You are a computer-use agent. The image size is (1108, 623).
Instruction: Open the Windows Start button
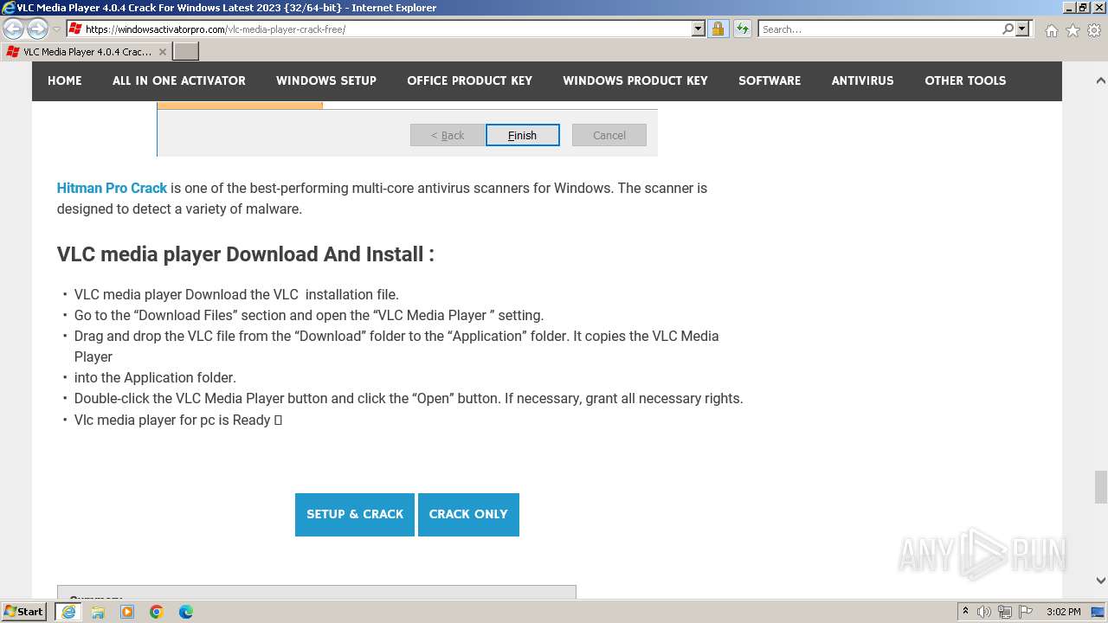tap(24, 612)
